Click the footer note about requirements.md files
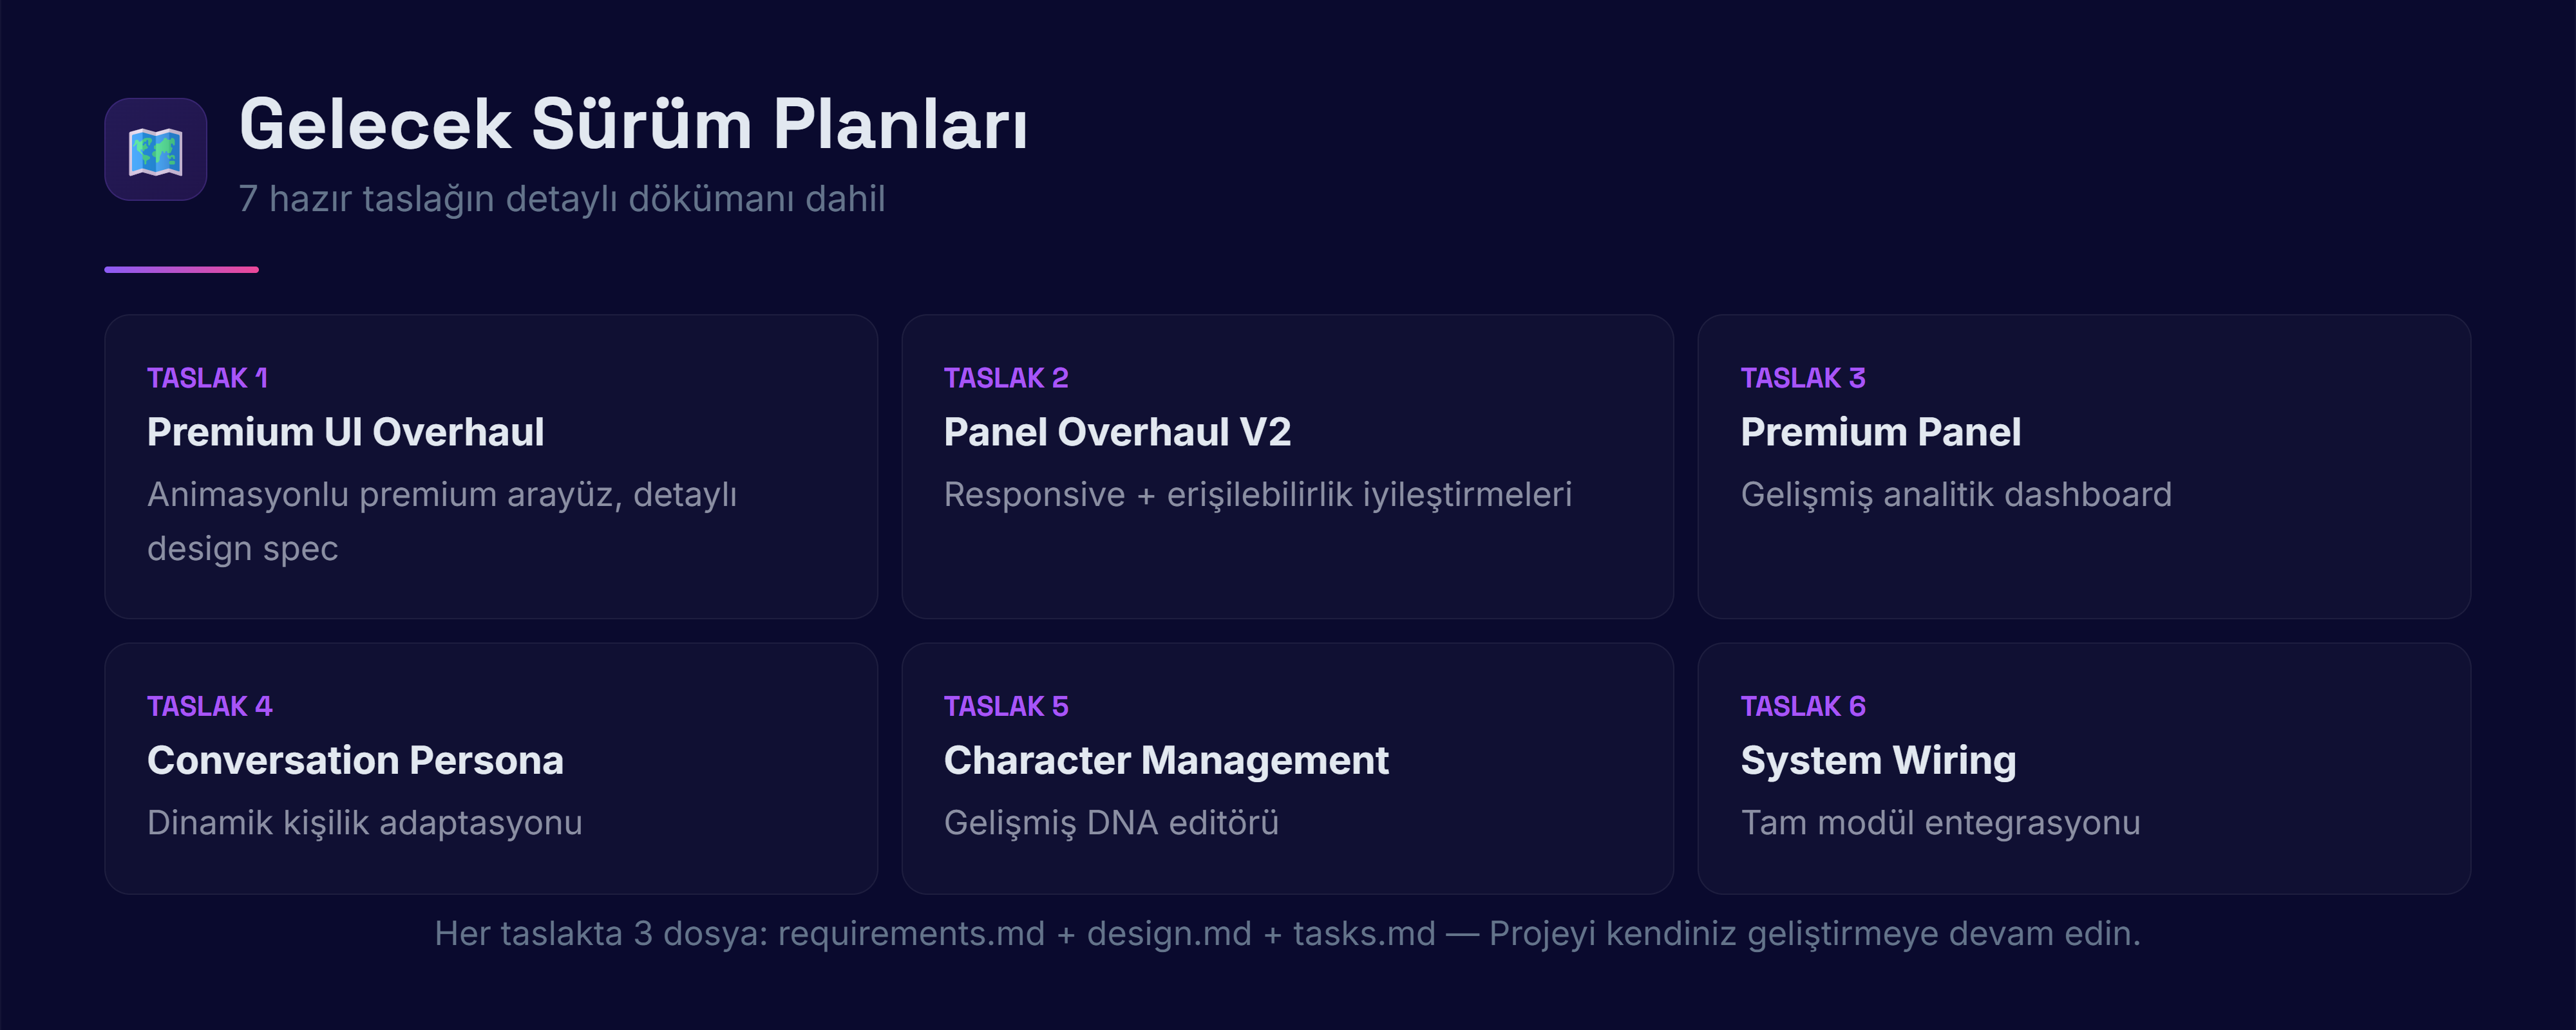 [1287, 933]
